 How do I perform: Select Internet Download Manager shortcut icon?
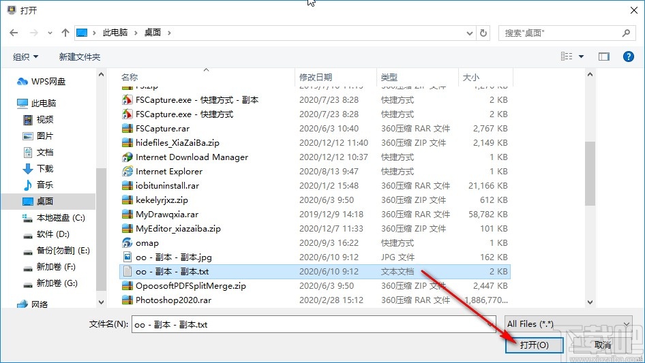tap(127, 157)
